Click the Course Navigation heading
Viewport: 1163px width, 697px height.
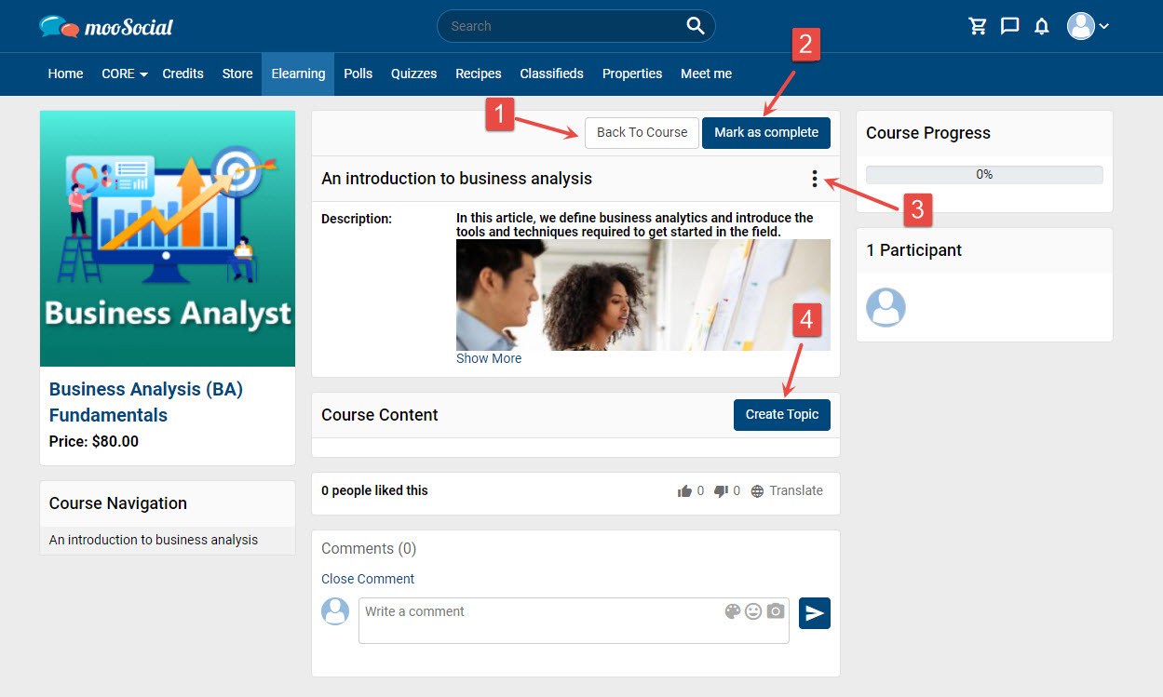pyautogui.click(x=118, y=503)
